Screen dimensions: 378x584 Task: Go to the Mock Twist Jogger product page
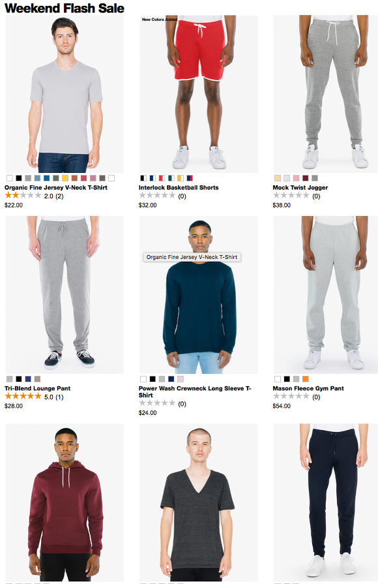click(300, 187)
